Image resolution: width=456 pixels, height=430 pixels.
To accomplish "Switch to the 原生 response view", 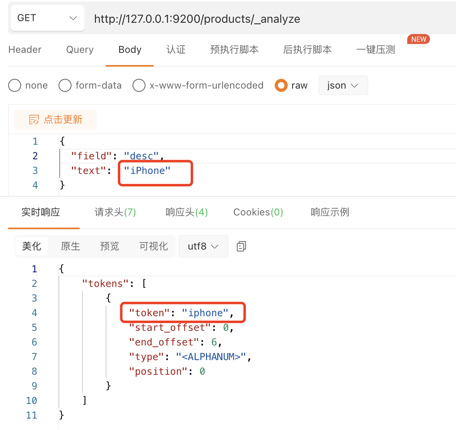I will 70,246.
